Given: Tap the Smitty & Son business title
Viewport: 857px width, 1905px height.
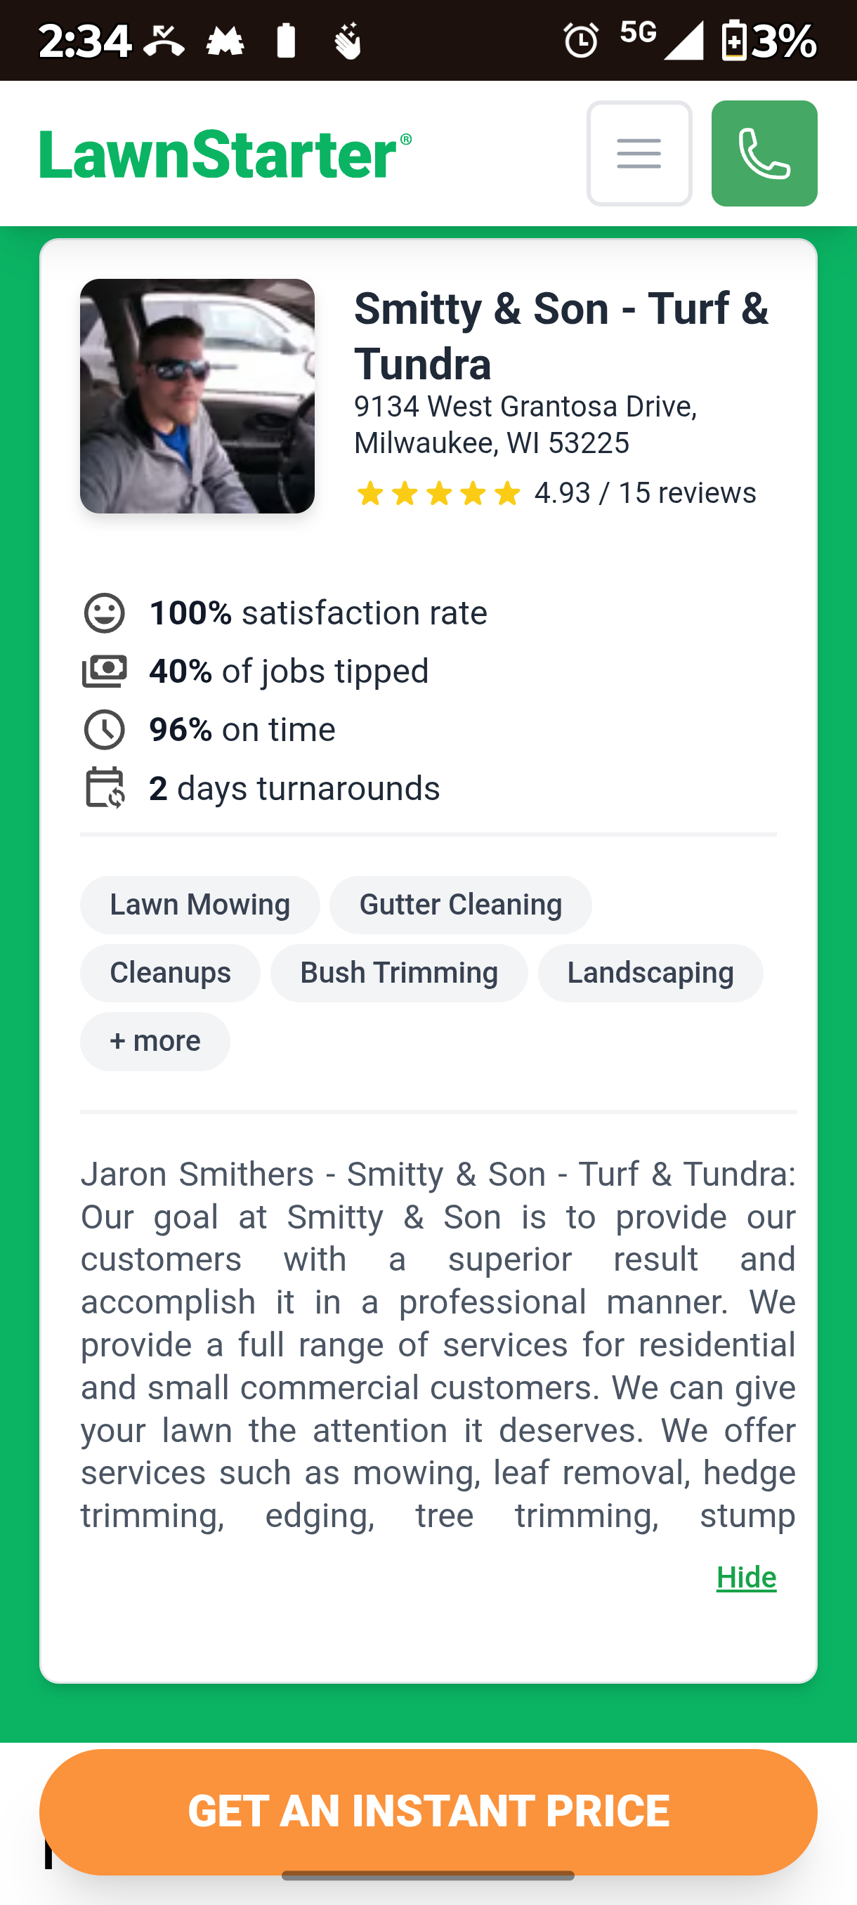Looking at the screenshot, I should pos(561,336).
